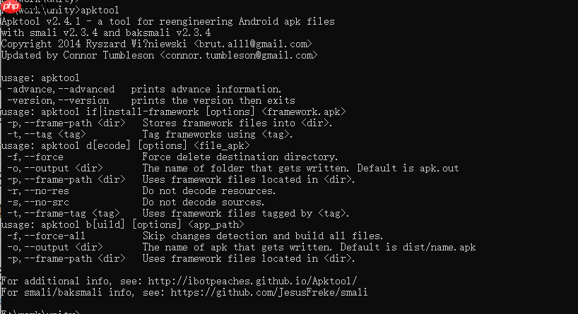Click the -f,--force option text
Viewport: 578px width, 314px height.
click(x=35, y=157)
